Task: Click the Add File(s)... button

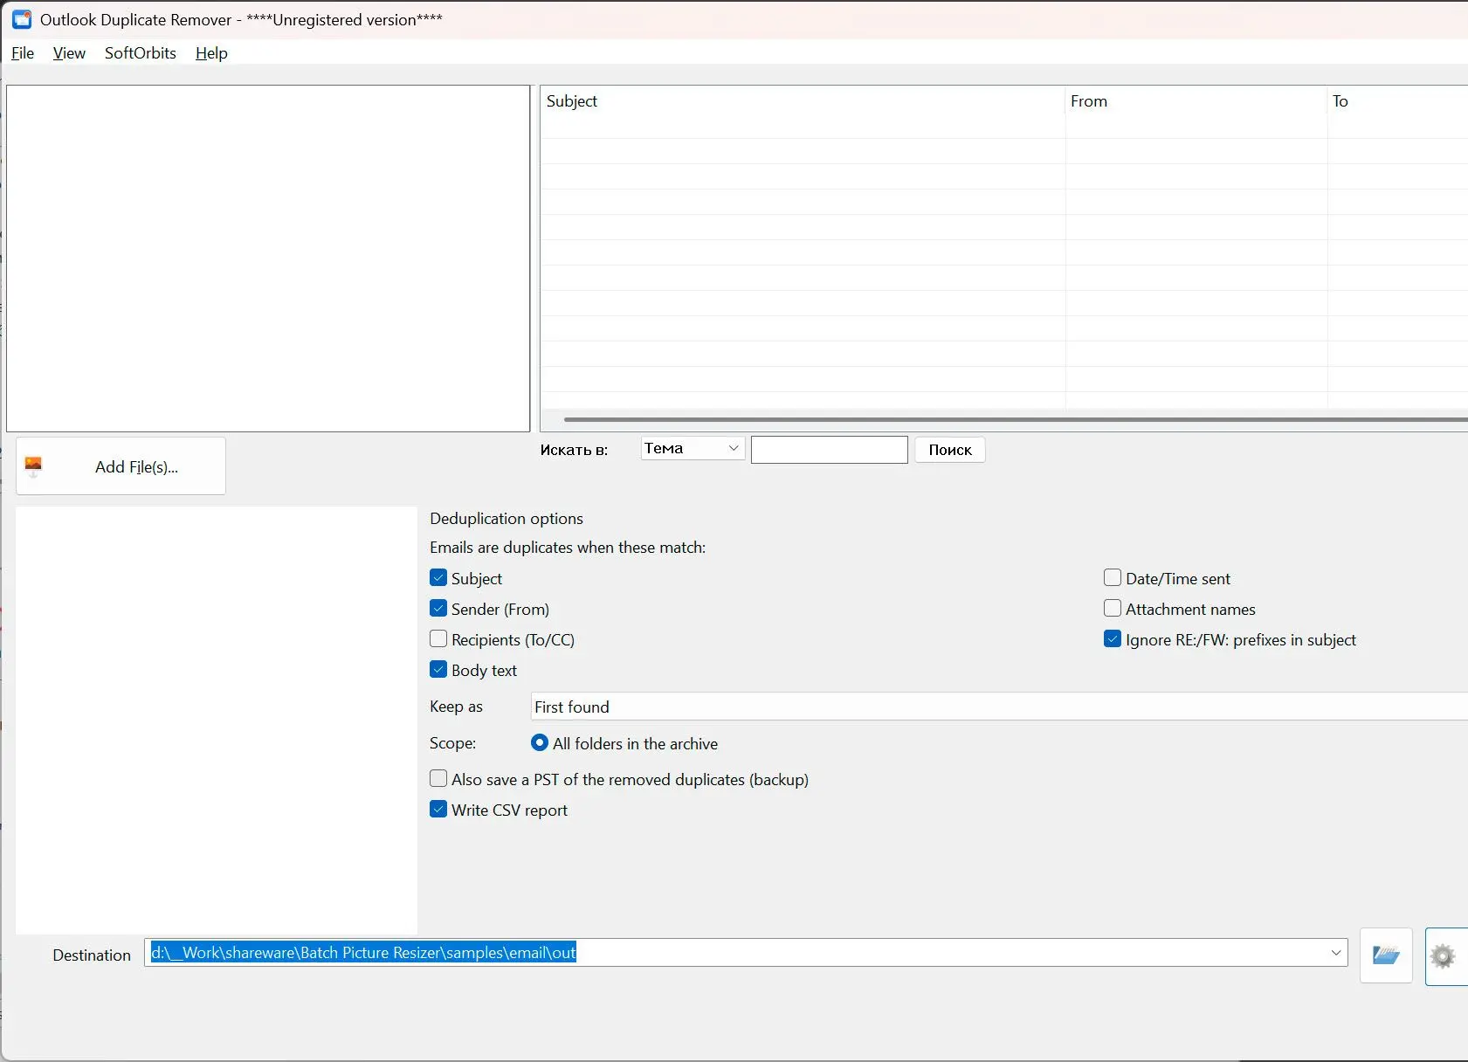Action: [x=121, y=466]
